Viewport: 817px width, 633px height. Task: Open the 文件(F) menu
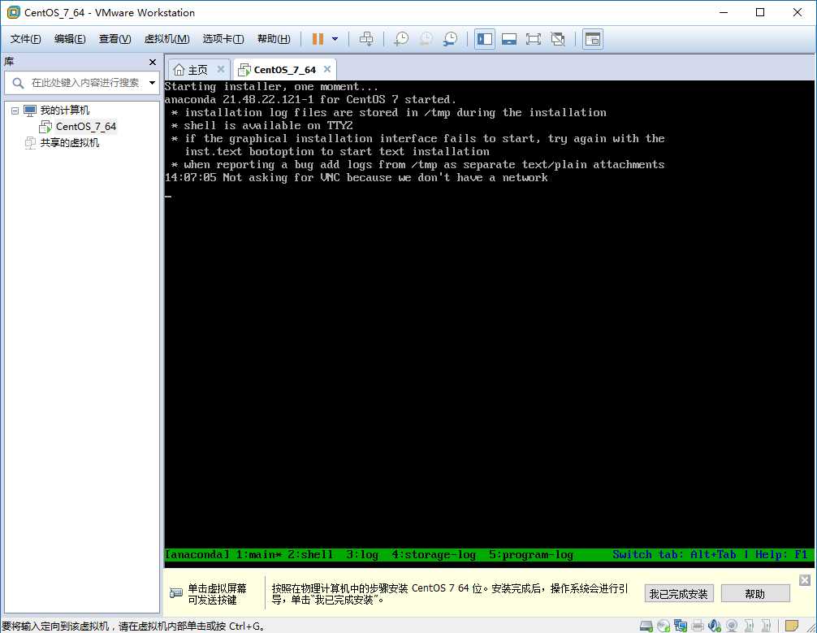click(x=25, y=39)
